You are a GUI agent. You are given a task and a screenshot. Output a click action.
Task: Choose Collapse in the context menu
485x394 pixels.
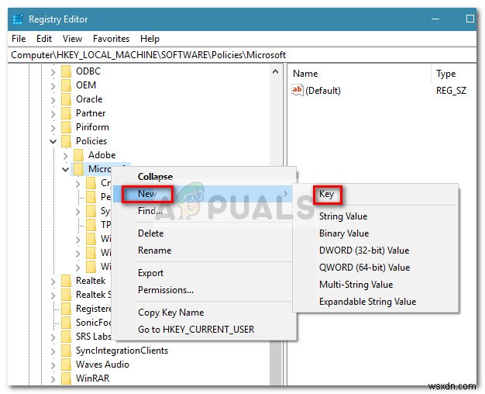pyautogui.click(x=204, y=177)
